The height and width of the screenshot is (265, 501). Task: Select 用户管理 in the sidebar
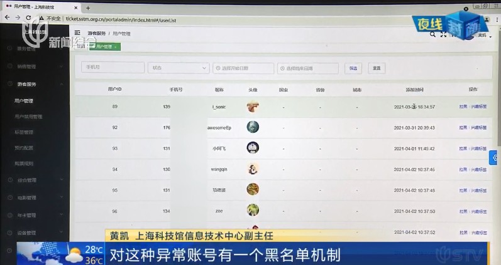pos(24,101)
